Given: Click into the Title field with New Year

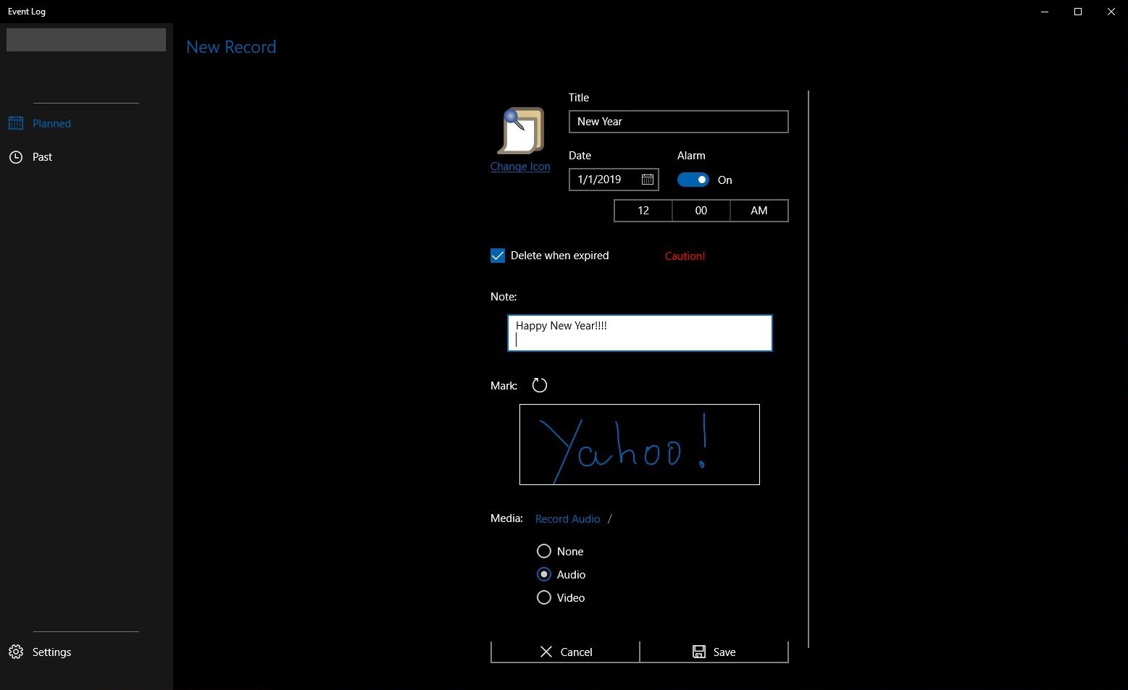Looking at the screenshot, I should (x=679, y=122).
